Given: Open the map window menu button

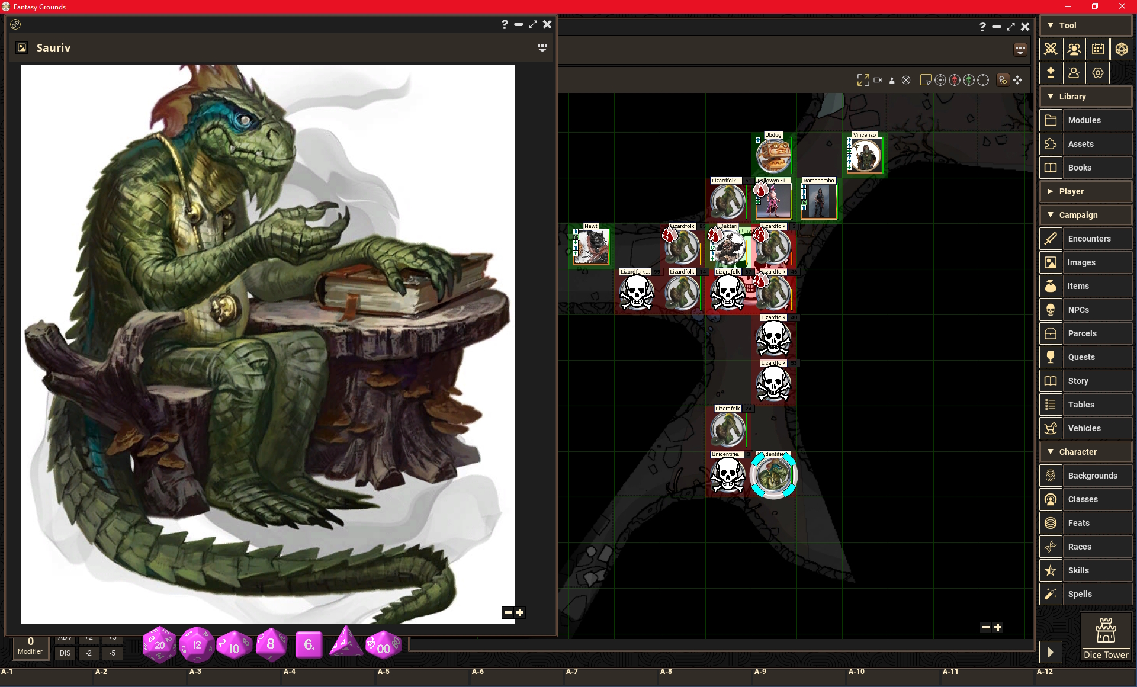Looking at the screenshot, I should coord(1020,50).
